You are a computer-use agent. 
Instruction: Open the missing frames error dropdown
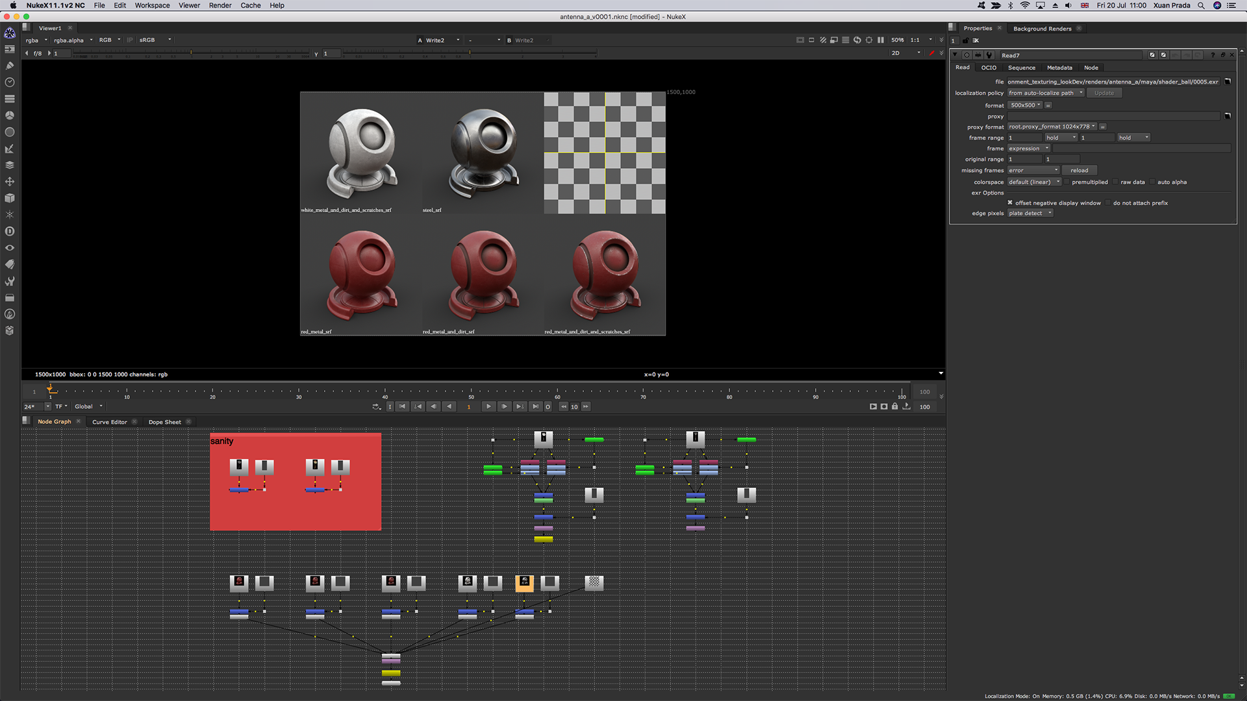pos(1033,171)
